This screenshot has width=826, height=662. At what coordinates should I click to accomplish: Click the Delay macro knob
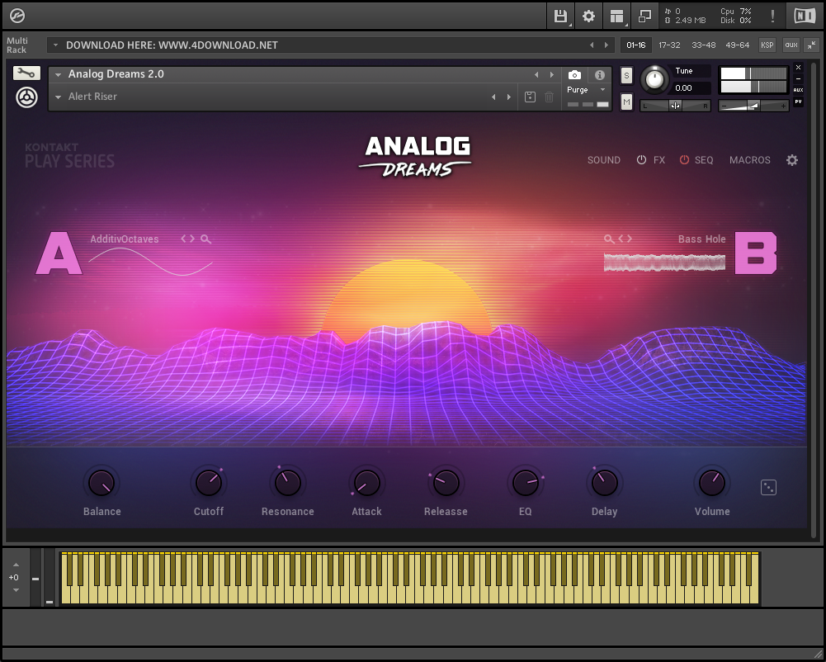click(x=604, y=482)
